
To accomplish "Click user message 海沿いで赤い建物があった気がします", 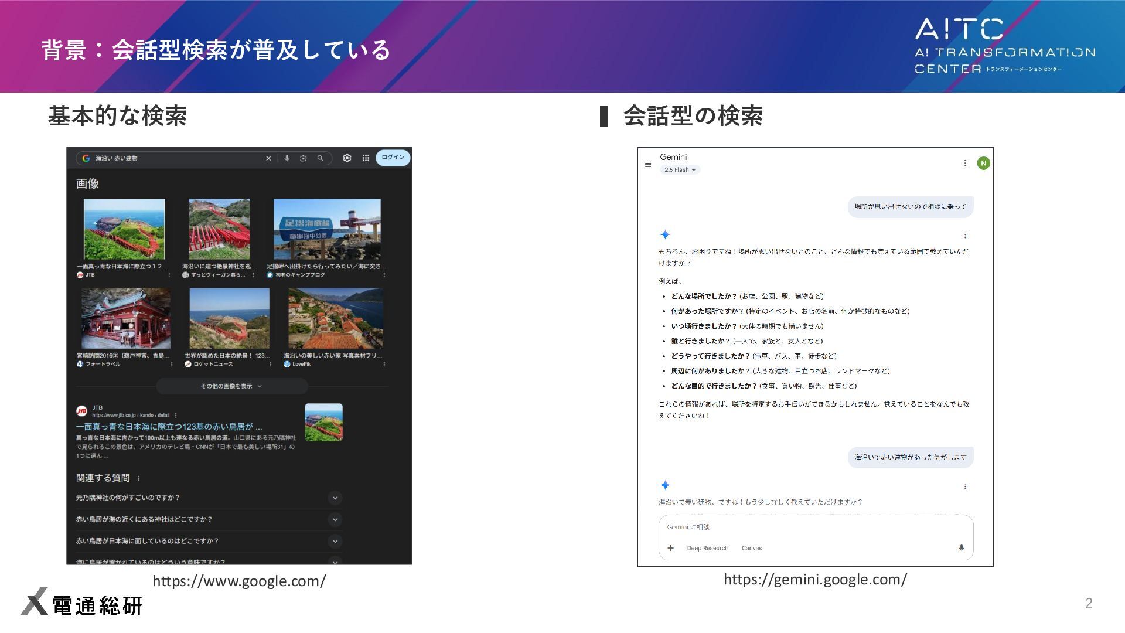I will pos(911,457).
